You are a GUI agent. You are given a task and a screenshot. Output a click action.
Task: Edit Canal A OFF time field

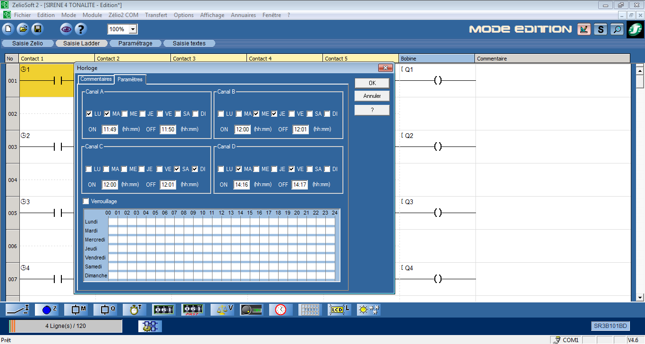click(x=168, y=129)
